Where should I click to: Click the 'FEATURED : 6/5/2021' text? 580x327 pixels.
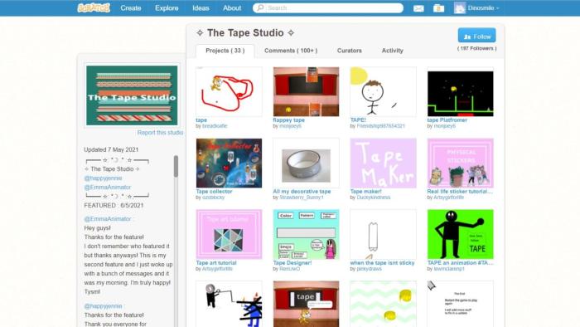coord(114,206)
